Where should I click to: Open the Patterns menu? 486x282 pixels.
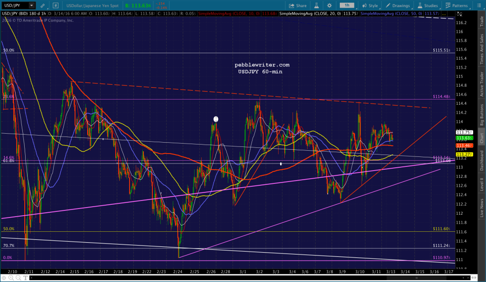[457, 6]
